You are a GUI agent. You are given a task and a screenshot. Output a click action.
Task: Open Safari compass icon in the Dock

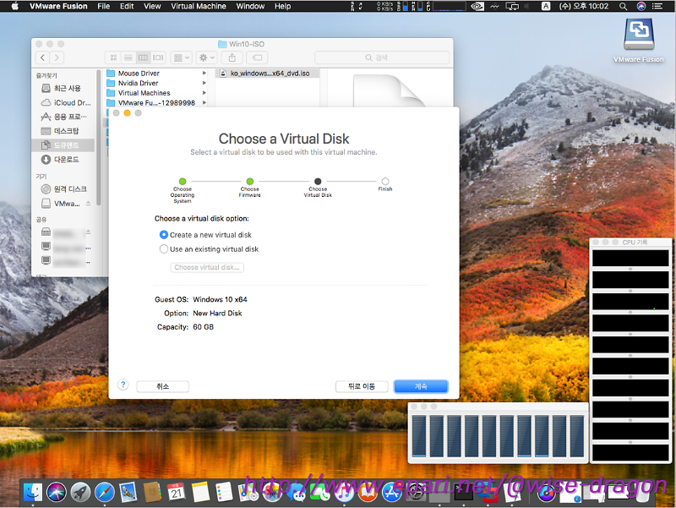tap(105, 492)
